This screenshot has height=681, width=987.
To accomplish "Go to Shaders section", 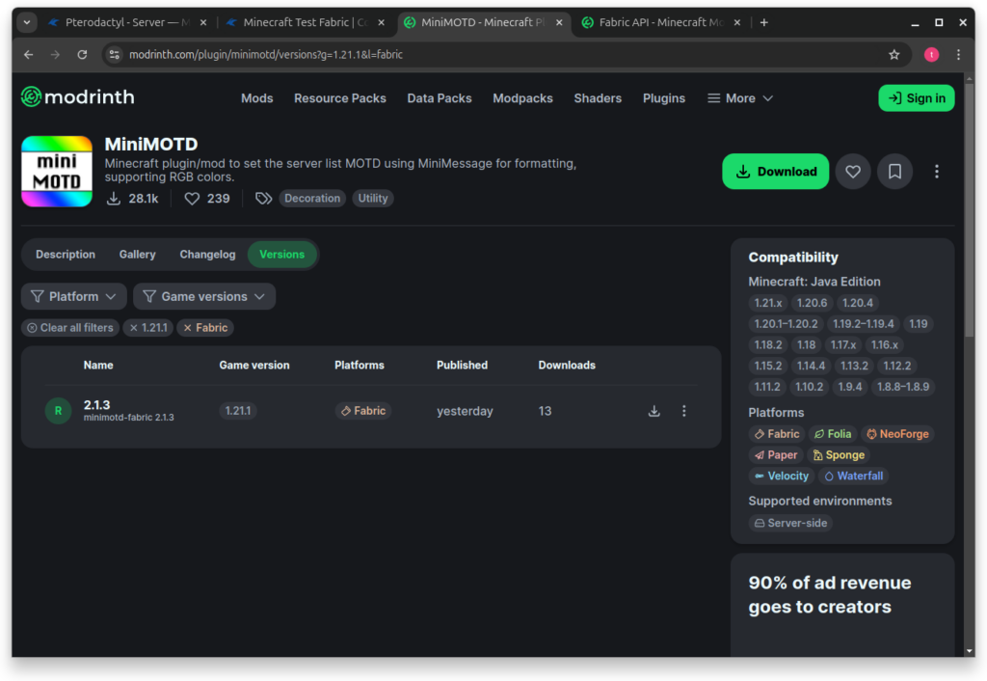I will point(598,98).
